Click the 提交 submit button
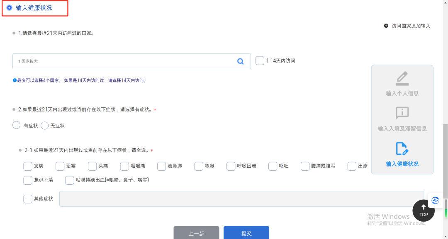This screenshot has width=448, height=239. (x=246, y=233)
